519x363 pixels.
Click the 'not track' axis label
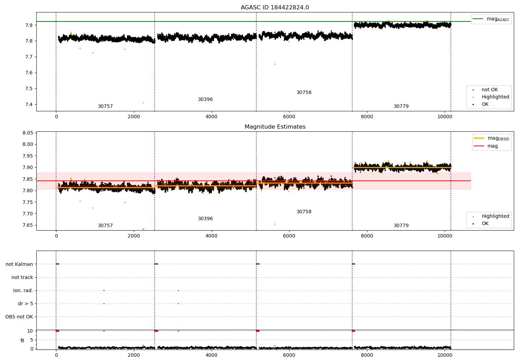coord(22,278)
